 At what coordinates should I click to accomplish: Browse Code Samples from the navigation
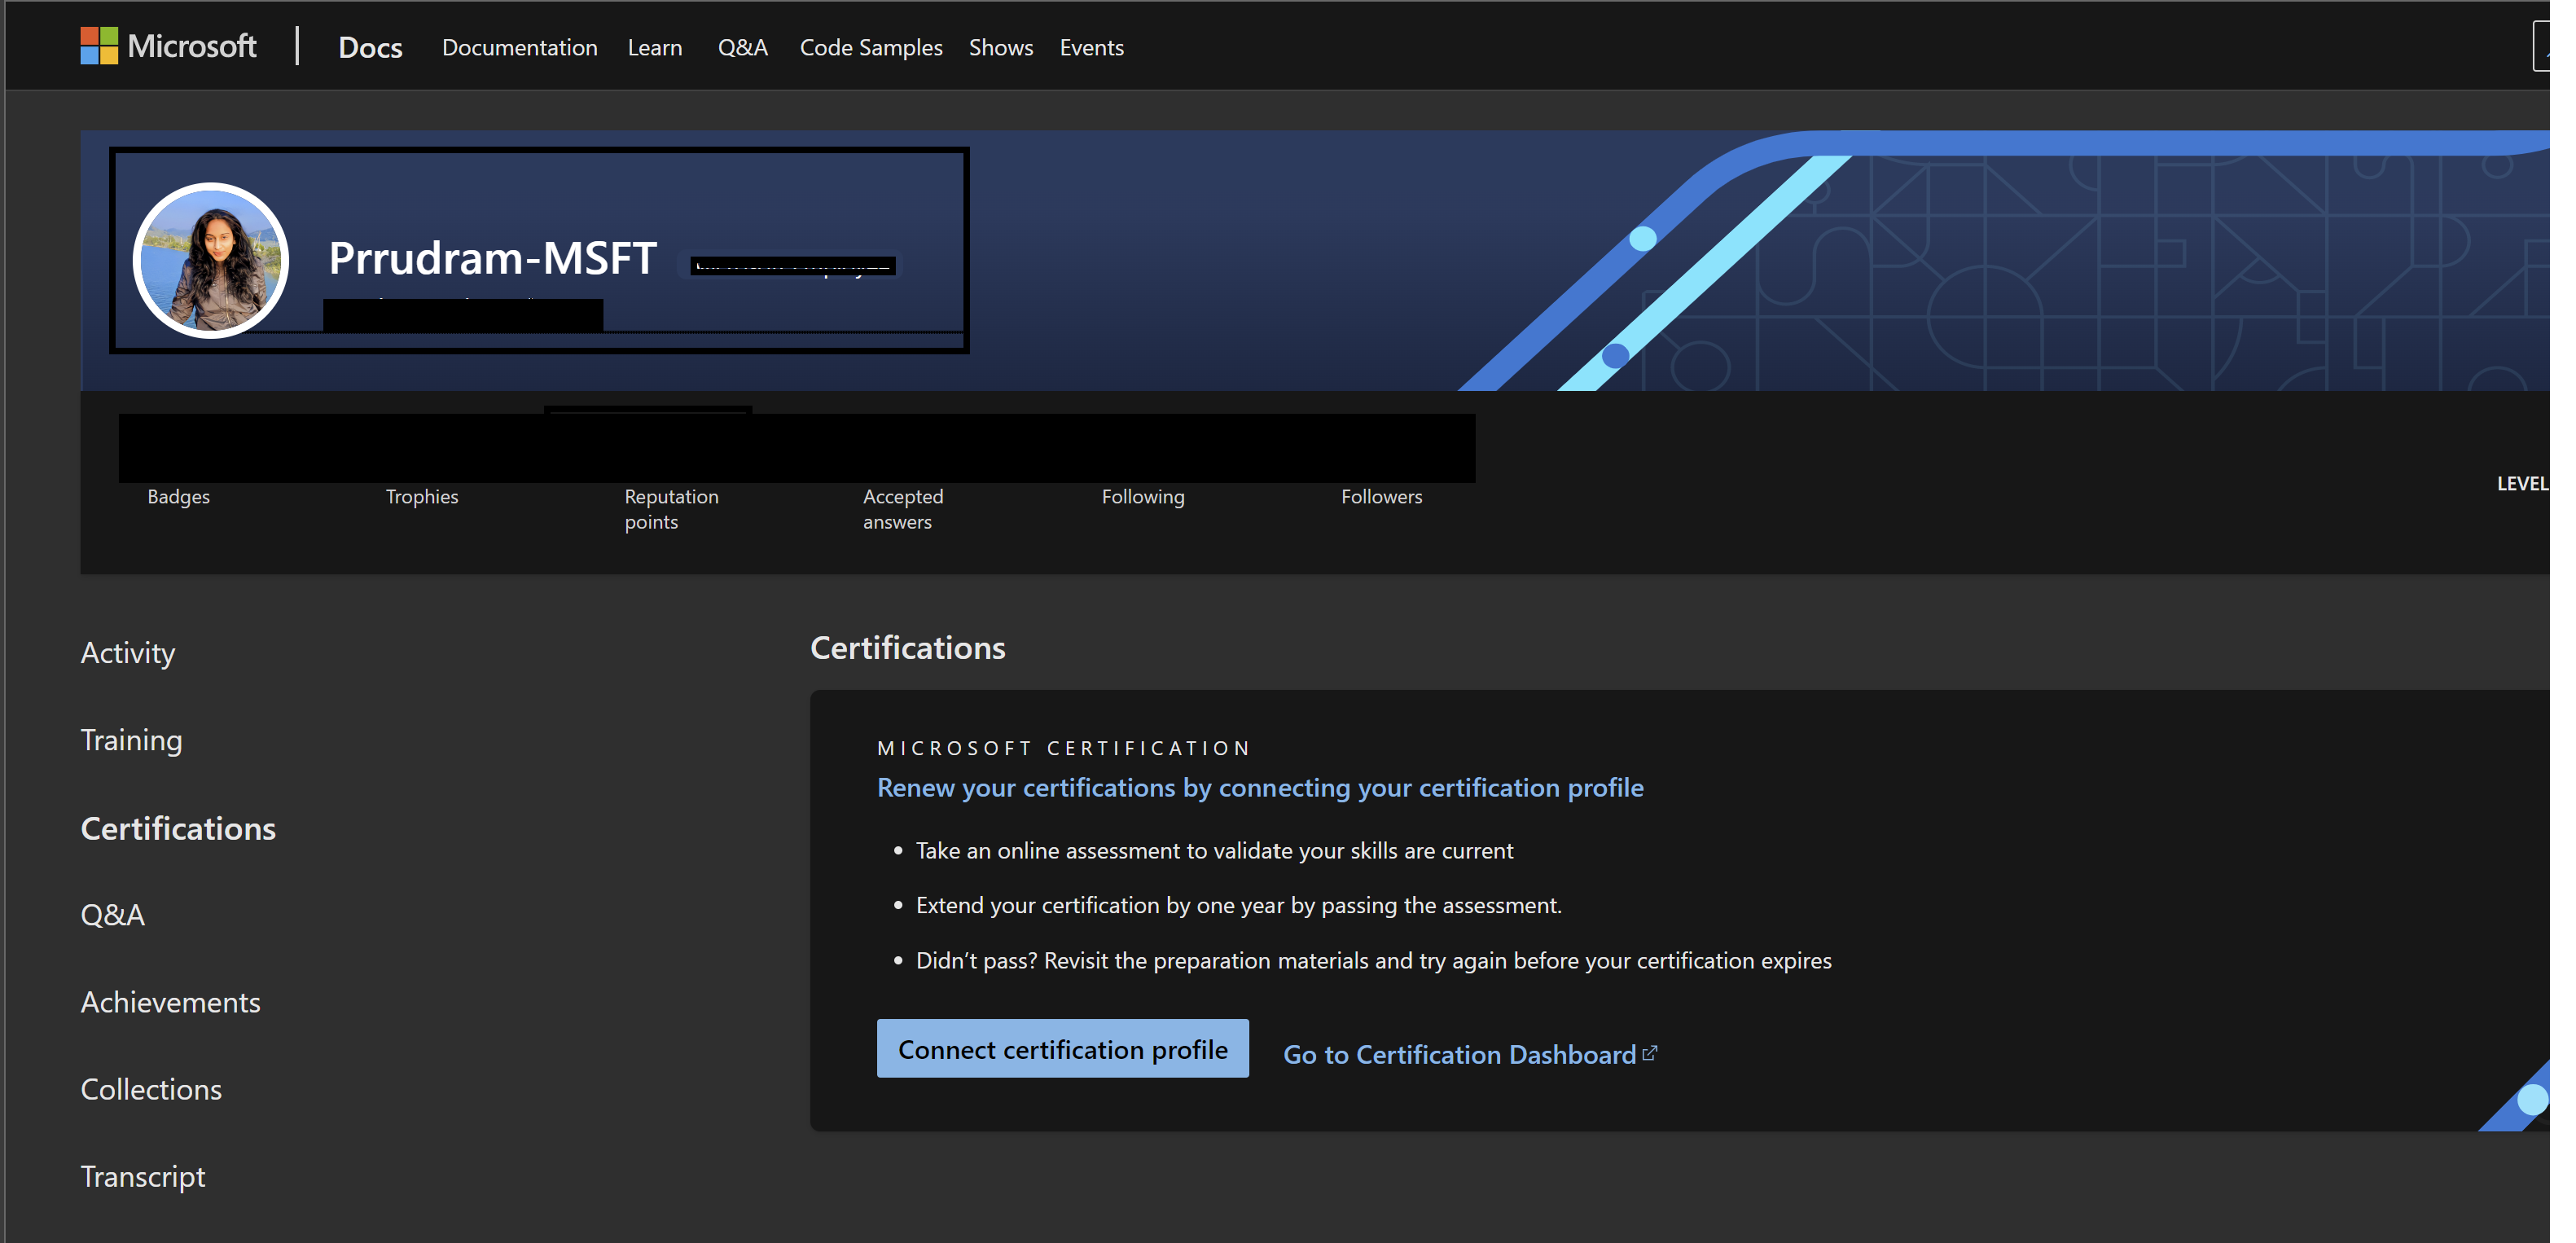[x=870, y=47]
